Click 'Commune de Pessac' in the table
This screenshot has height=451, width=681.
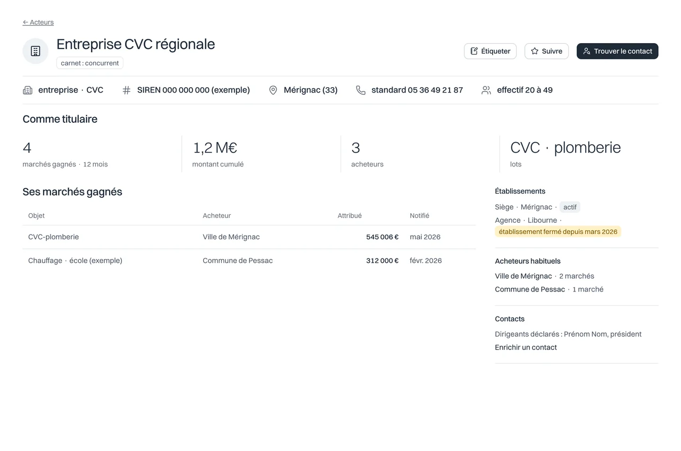click(237, 261)
